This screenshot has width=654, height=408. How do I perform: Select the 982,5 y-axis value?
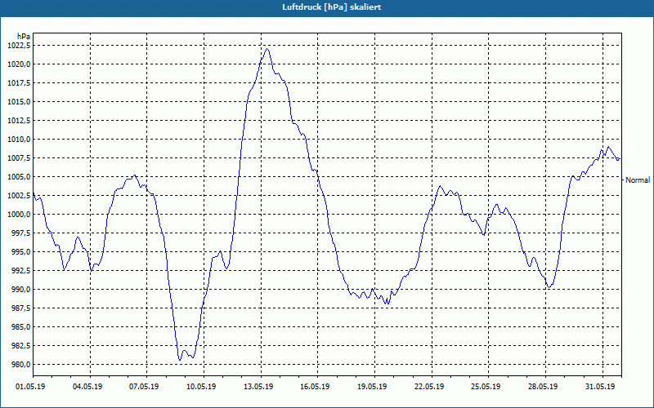[x=20, y=345]
